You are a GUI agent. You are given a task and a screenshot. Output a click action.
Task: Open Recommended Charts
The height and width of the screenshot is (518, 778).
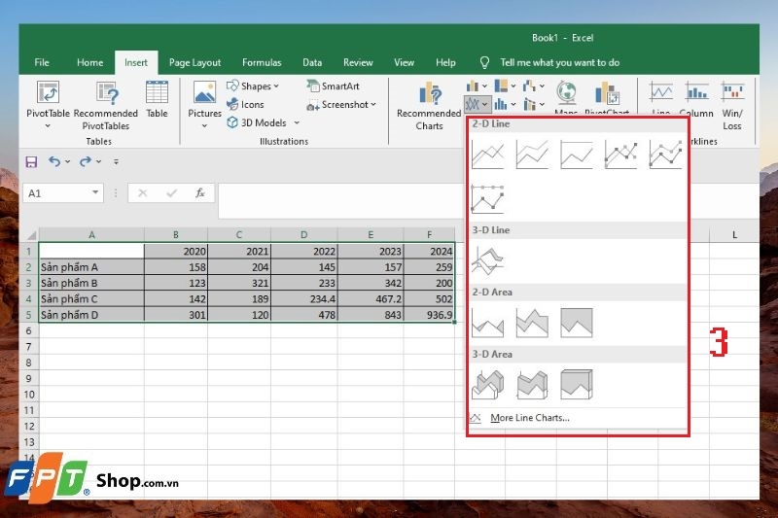click(429, 106)
